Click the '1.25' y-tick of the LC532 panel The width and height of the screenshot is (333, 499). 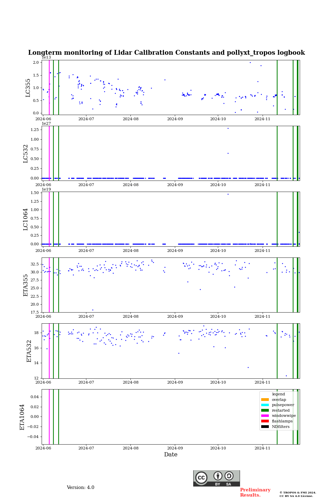(35, 130)
